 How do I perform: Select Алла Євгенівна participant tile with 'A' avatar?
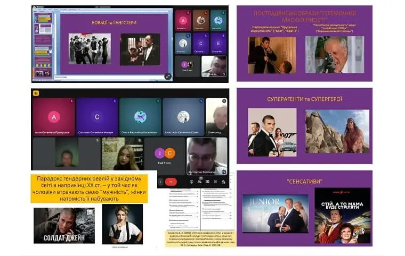click(53, 116)
